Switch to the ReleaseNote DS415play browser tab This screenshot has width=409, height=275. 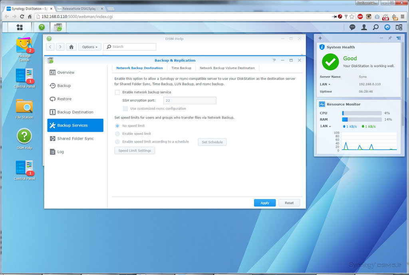click(80, 9)
